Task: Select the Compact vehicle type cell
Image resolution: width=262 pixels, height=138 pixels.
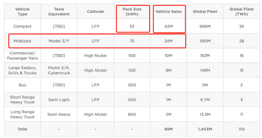Action: coord(22,26)
